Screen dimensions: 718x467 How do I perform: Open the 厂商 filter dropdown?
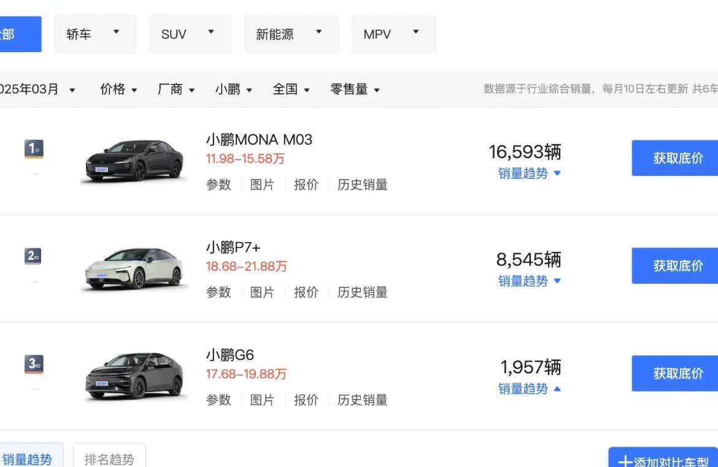(176, 89)
